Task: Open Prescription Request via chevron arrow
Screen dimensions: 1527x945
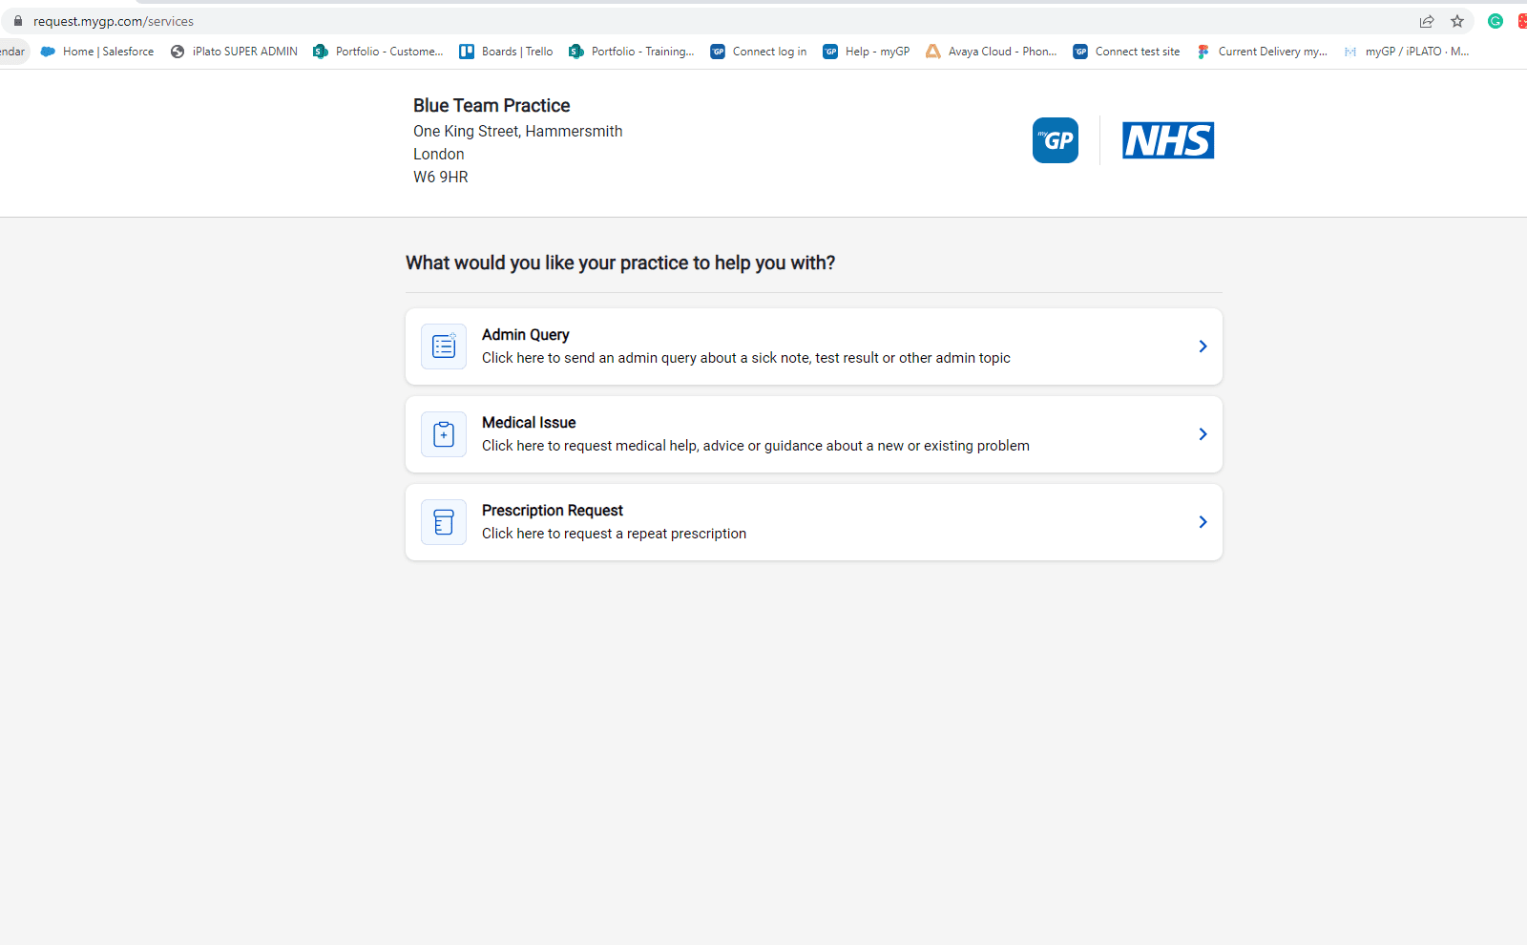Action: pos(1203,522)
